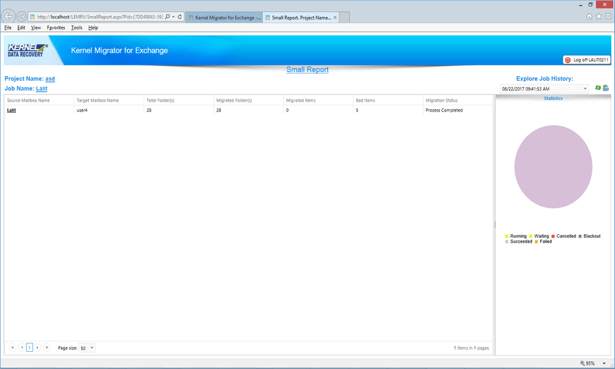Open the Favorites star icon
The height and width of the screenshot is (369, 615).
[x=598, y=17]
